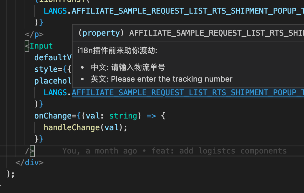Click the onChange attribute
The image size is (304, 193).
(53, 116)
